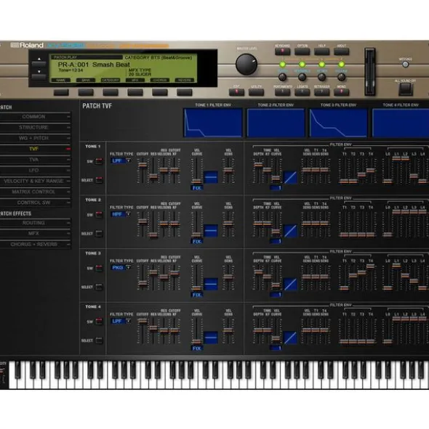Screen dimensions: 429x429
Task: Click the Tone 1 Filter Env graph
Action: coord(213,123)
